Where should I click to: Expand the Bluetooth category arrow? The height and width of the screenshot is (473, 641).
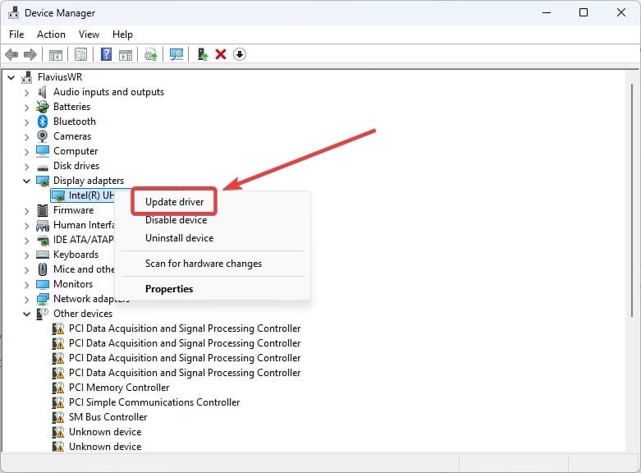pos(26,122)
